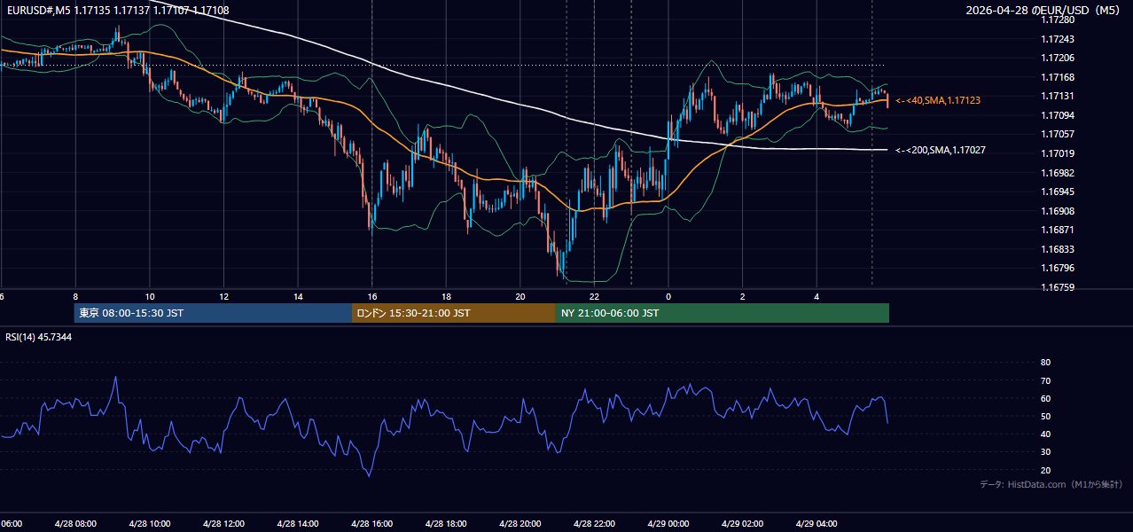Click the 4/28 16:00 bottom time label
The width and height of the screenshot is (1133, 532).
tap(371, 523)
